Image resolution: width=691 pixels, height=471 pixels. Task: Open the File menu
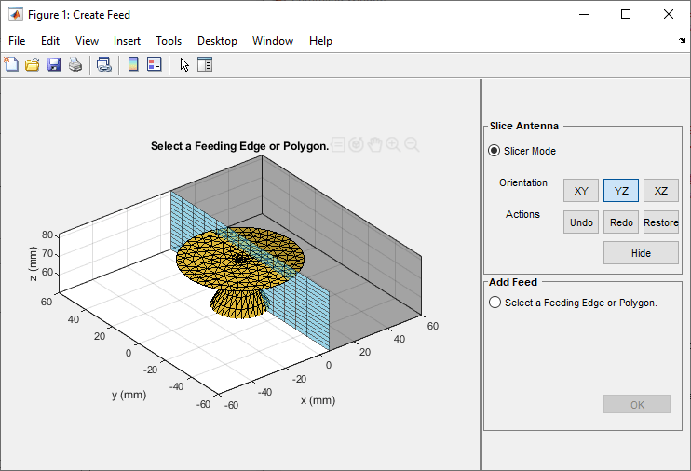17,41
